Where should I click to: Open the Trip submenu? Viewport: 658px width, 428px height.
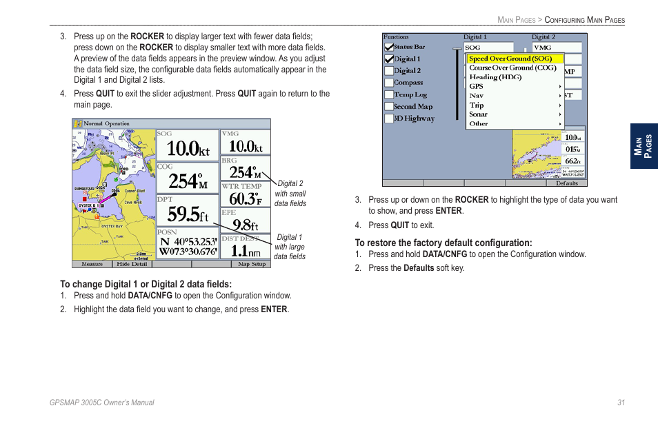[515, 105]
